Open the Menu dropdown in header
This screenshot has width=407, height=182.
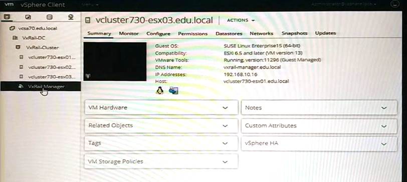pyautogui.click(x=90, y=4)
